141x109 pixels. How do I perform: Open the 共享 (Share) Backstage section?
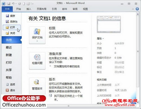tap(9, 70)
